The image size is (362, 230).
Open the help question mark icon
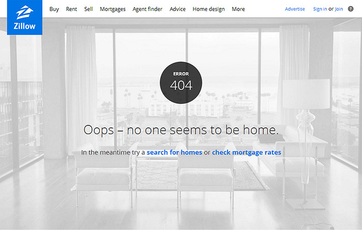pyautogui.click(x=351, y=9)
